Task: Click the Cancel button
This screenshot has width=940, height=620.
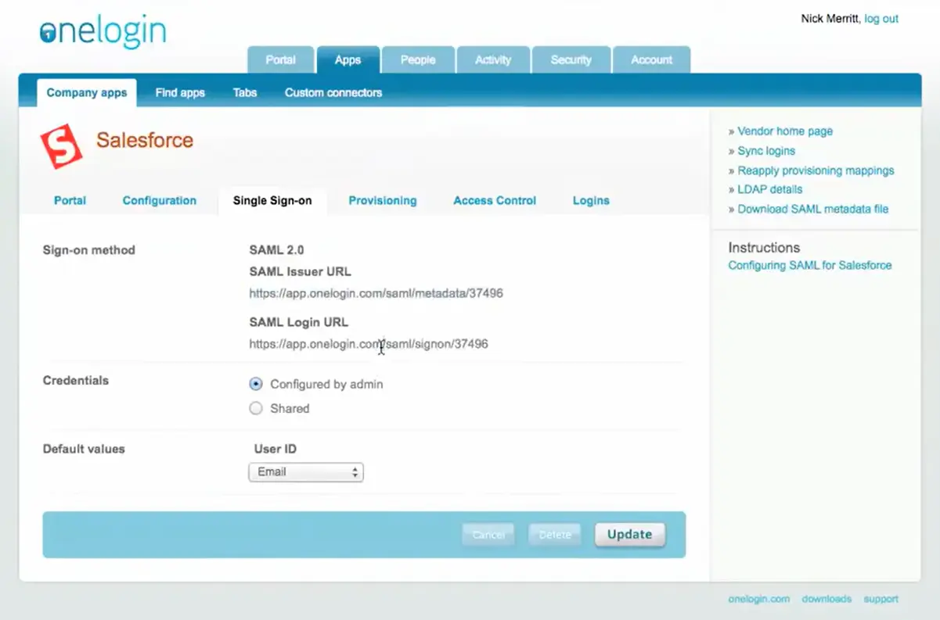Action: pos(488,534)
